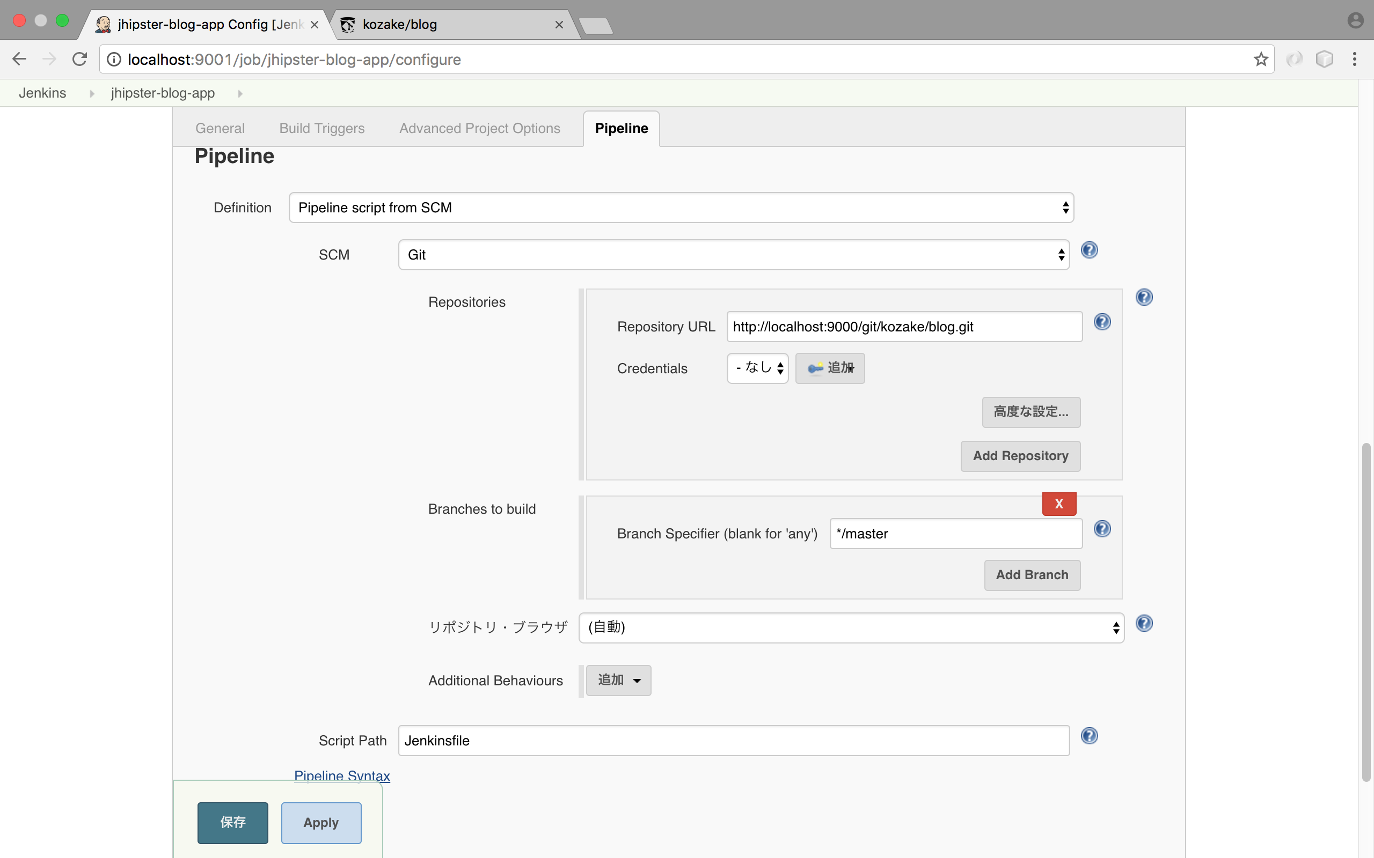Click the browser forward arrow
The width and height of the screenshot is (1374, 858).
49,59
